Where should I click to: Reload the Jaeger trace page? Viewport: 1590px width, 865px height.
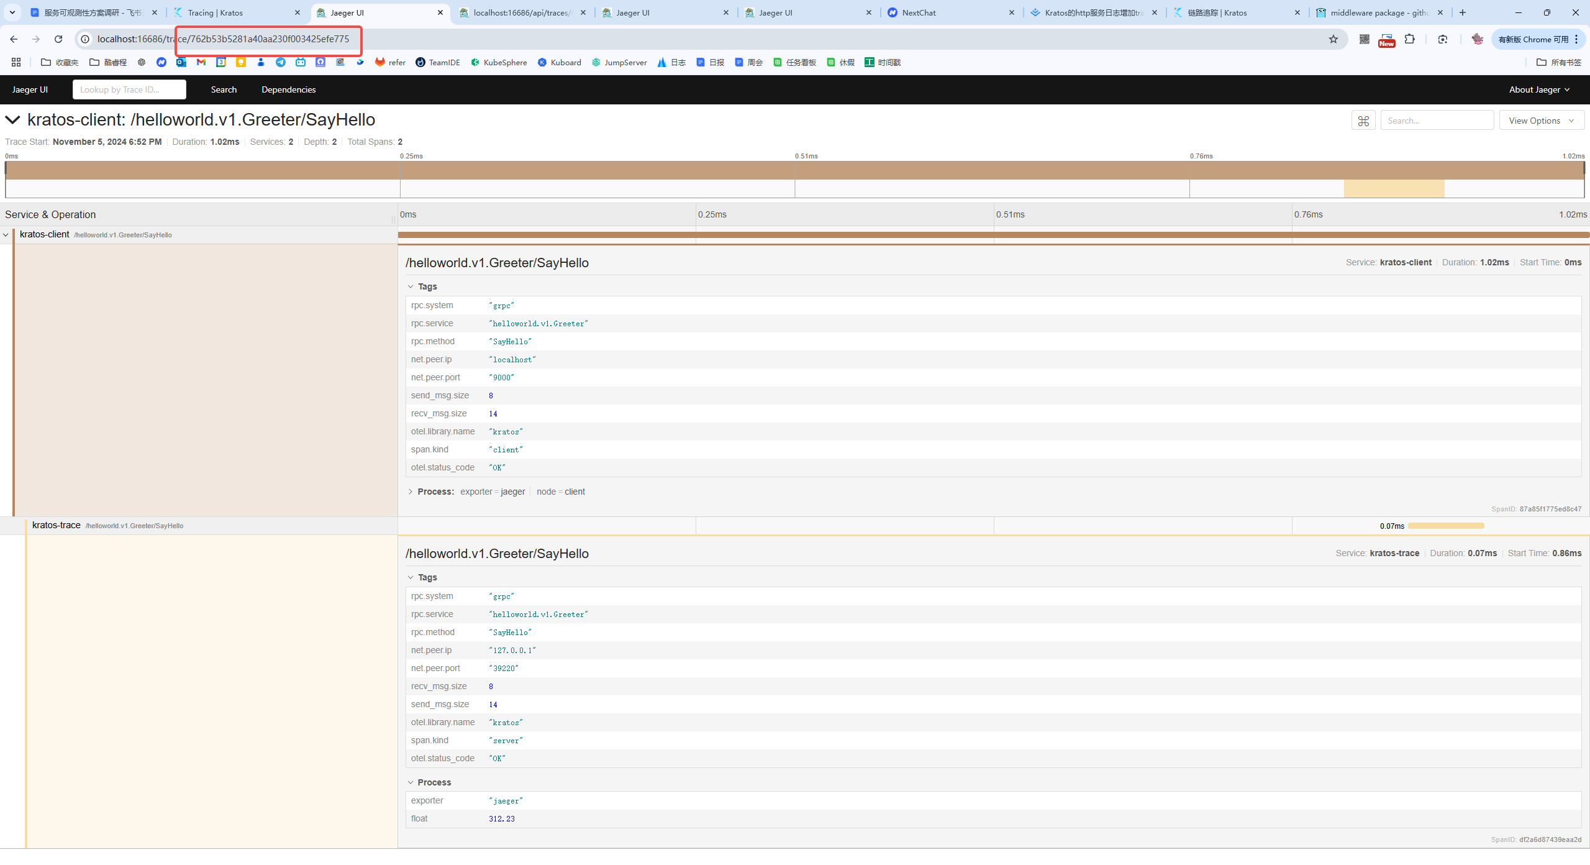point(58,39)
